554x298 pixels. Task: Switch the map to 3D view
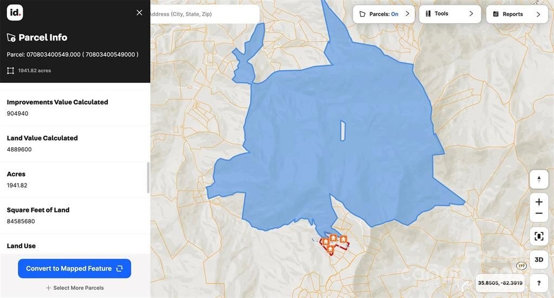click(539, 260)
